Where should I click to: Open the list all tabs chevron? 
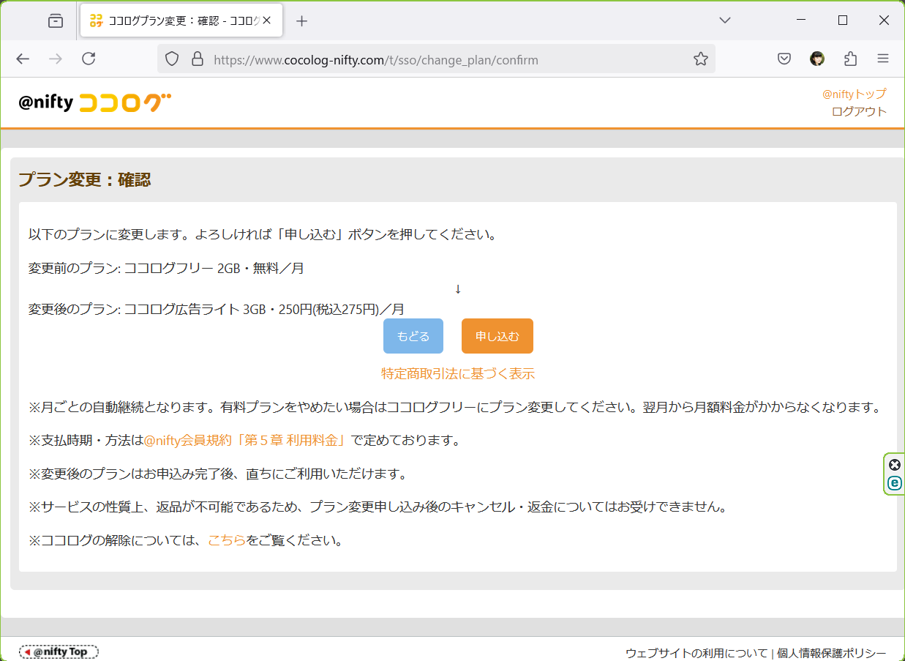click(725, 20)
